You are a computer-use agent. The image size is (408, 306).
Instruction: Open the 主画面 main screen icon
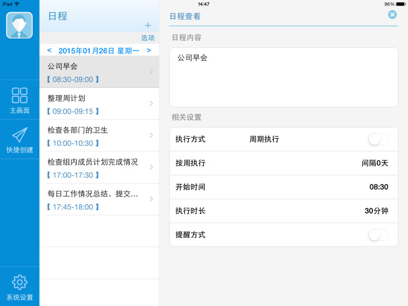tap(19, 96)
